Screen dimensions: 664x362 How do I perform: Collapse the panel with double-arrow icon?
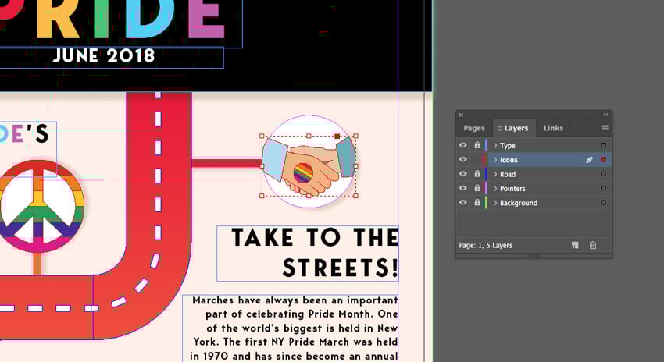605,115
